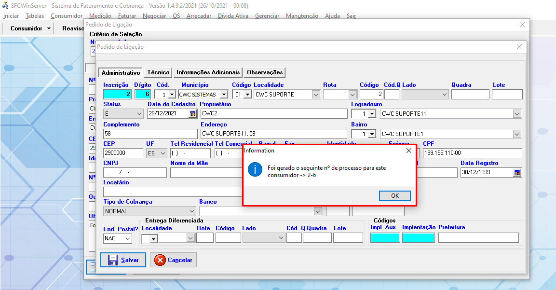The width and height of the screenshot is (556, 290).
Task: Expand the Município dropdown showing CWC SISTEMAS
Action: click(x=224, y=95)
